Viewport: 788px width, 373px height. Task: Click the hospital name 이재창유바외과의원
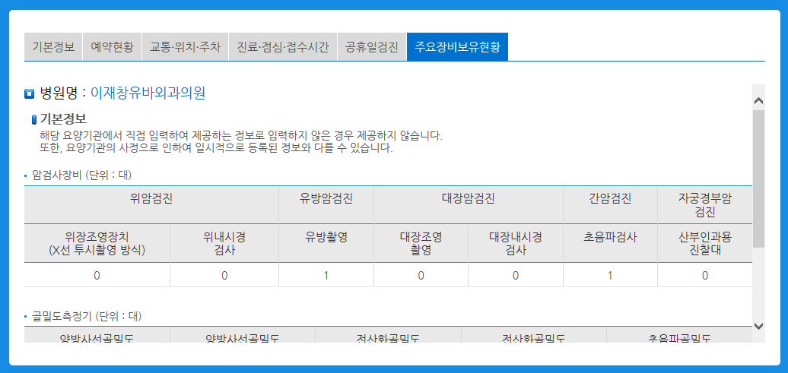coord(148,93)
